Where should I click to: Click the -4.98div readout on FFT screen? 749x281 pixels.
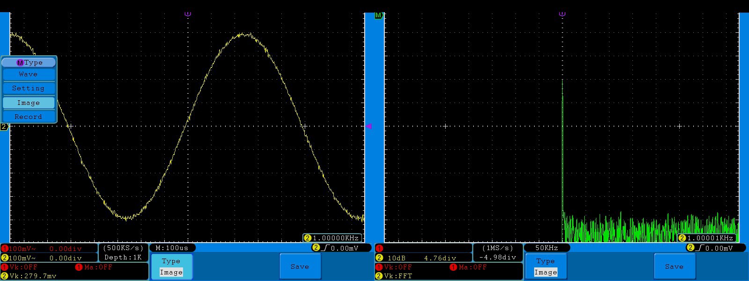tap(498, 258)
